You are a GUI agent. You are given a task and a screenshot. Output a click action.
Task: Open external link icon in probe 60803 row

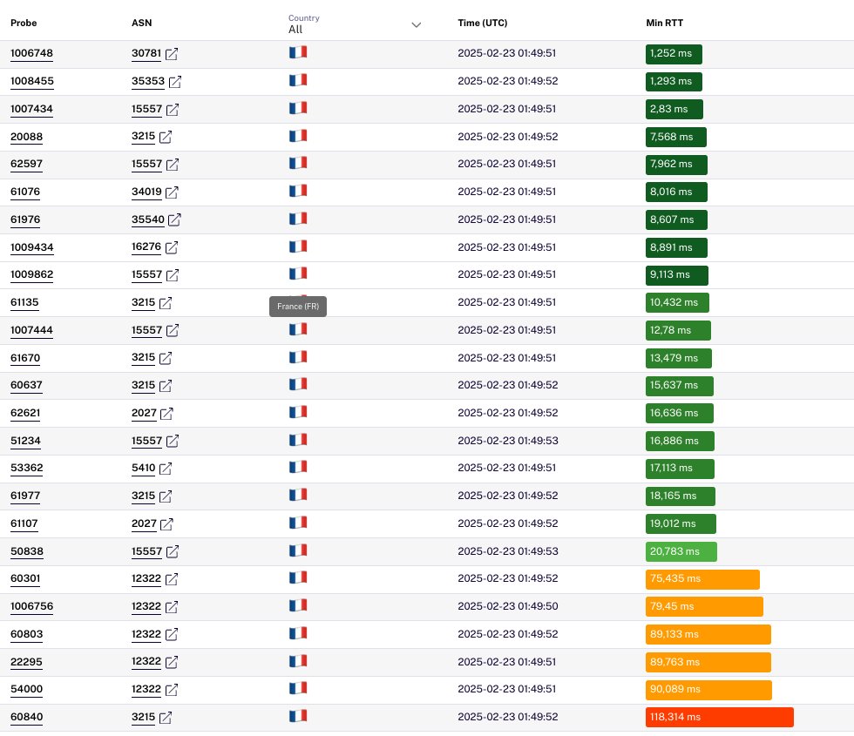coord(172,634)
